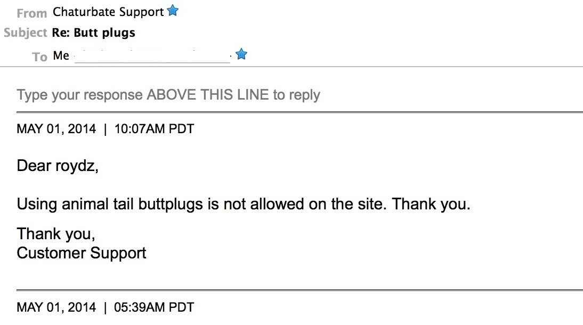
Task: Click the "Customer Support" signature
Action: (x=82, y=253)
